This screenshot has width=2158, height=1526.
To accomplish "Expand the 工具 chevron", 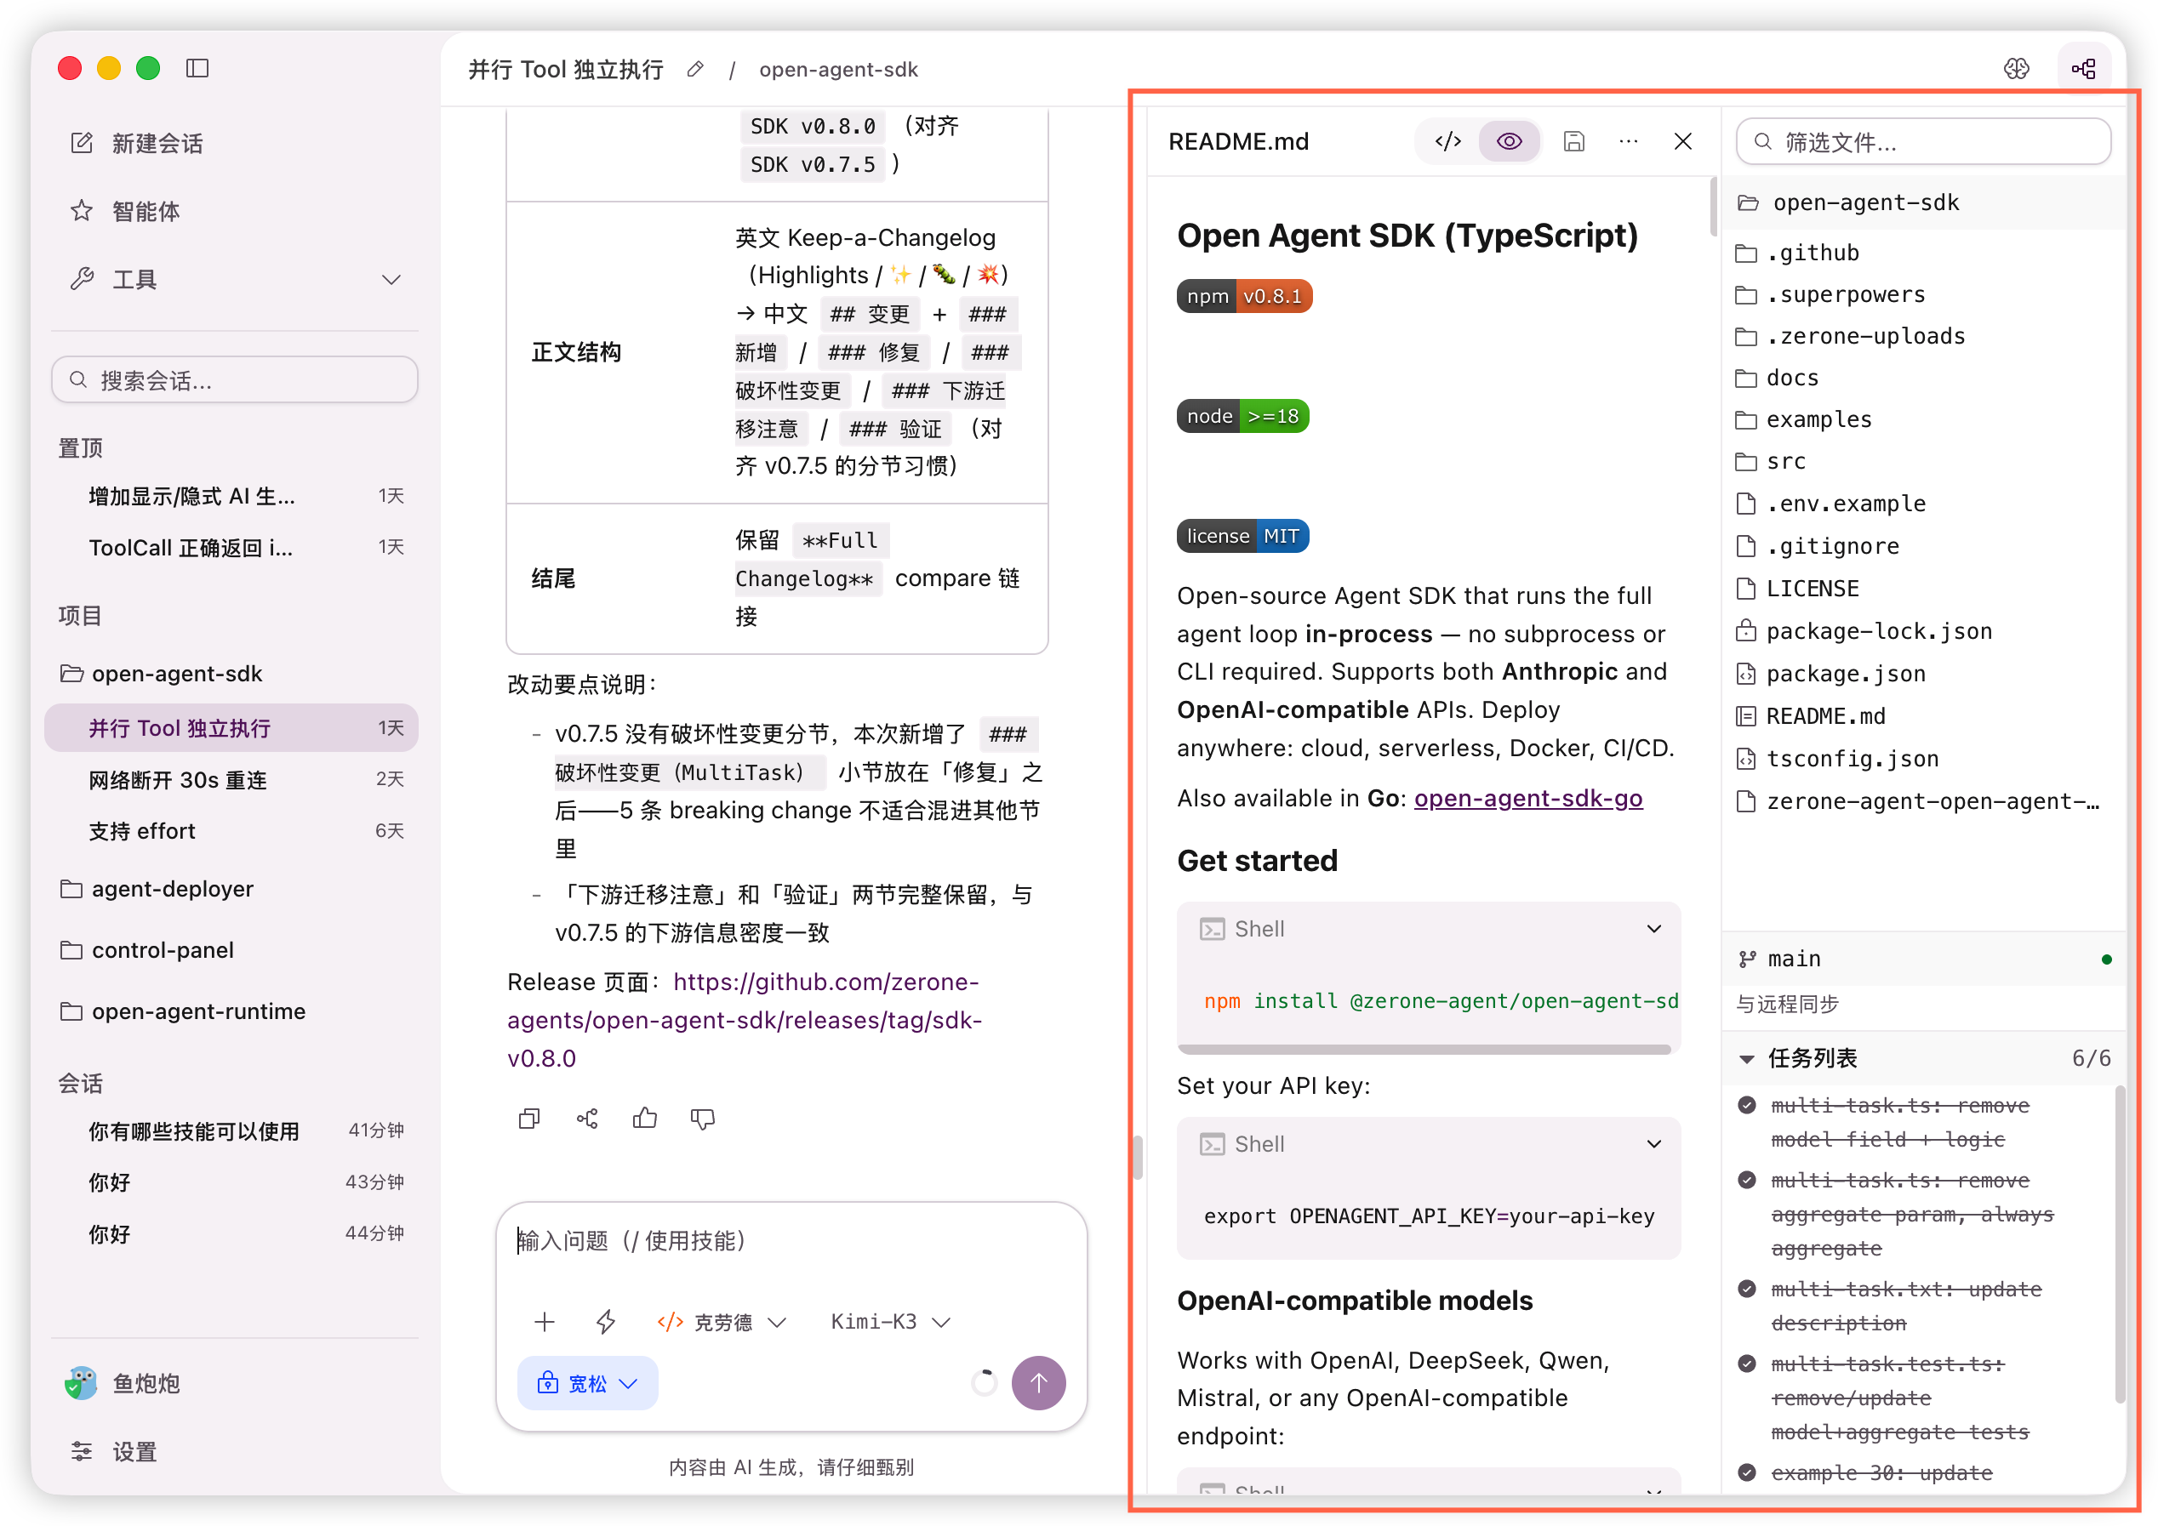I will point(391,279).
